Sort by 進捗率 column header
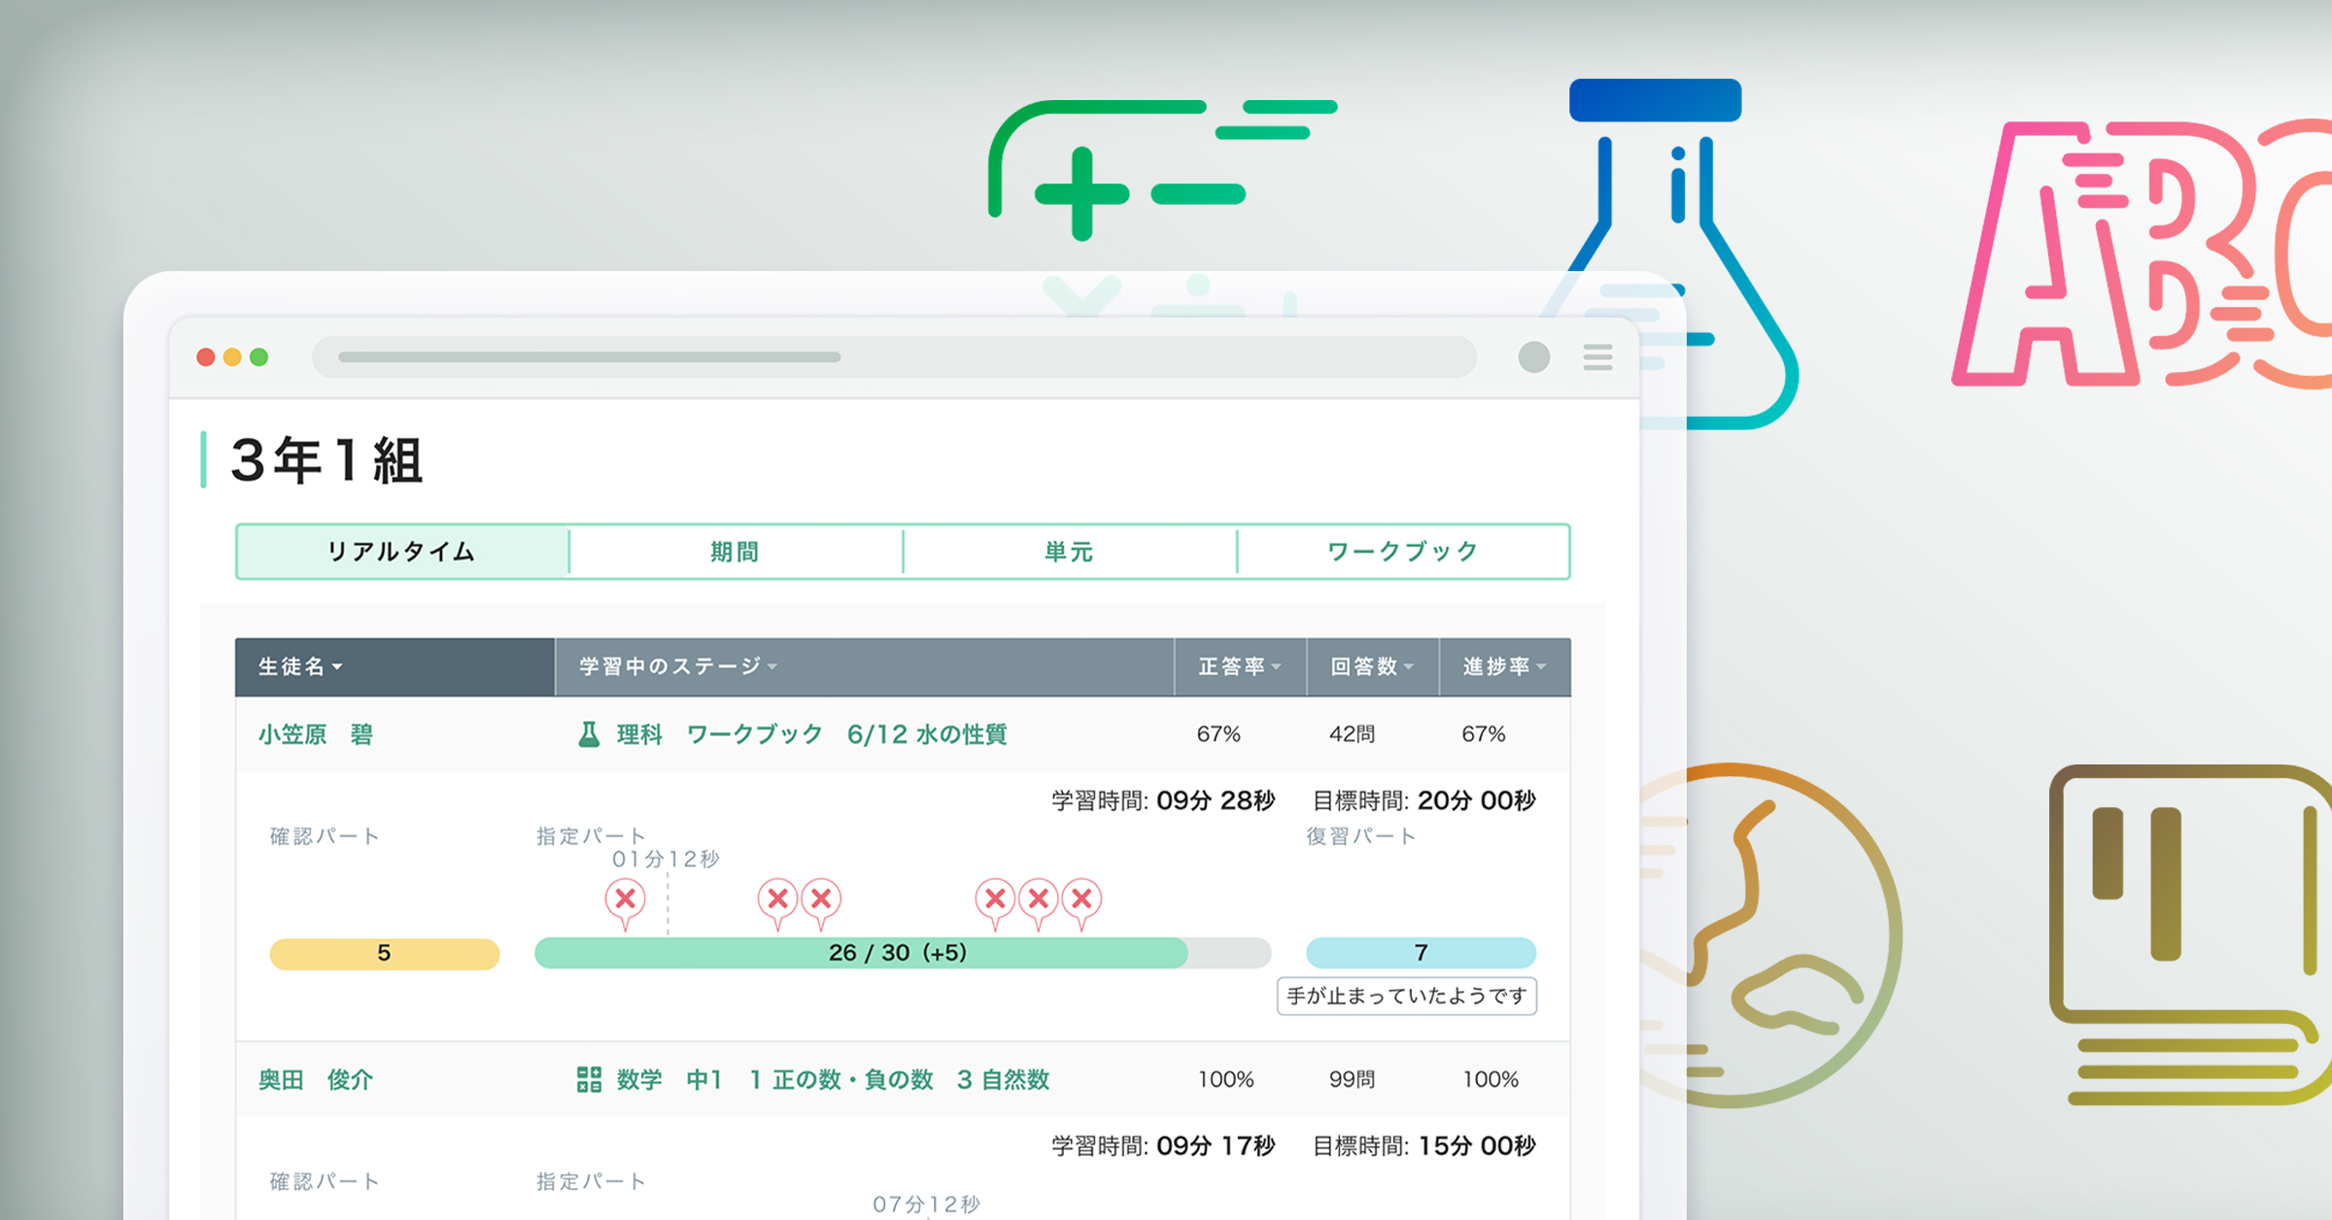The width and height of the screenshot is (2332, 1220). coord(1504,666)
